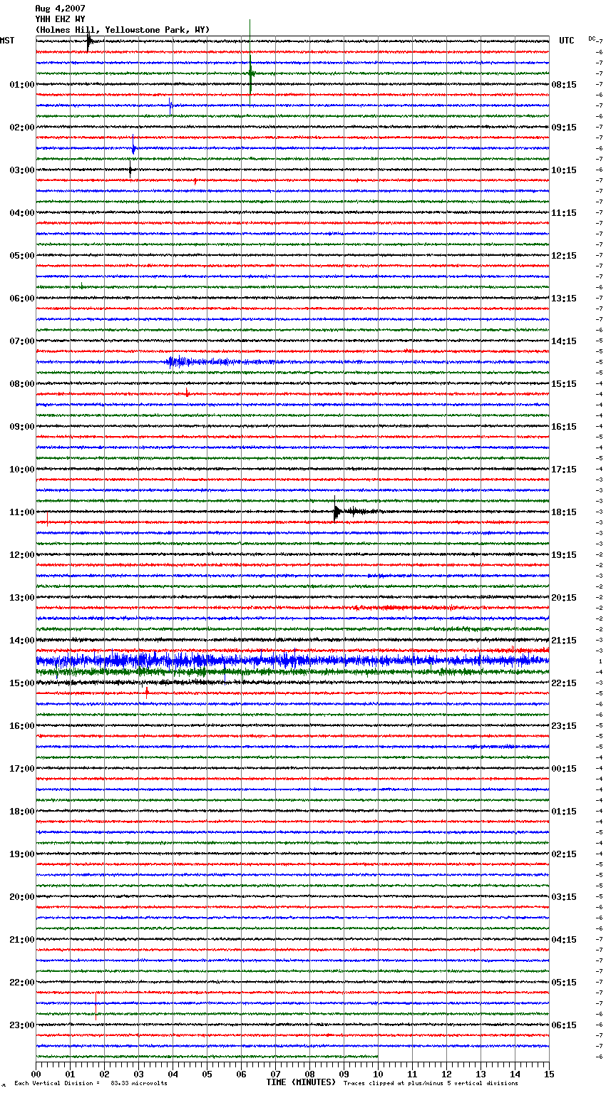
Task: Click the 'Each Vertical Division = 83.33 microvolts' note
Action: click(91, 1084)
